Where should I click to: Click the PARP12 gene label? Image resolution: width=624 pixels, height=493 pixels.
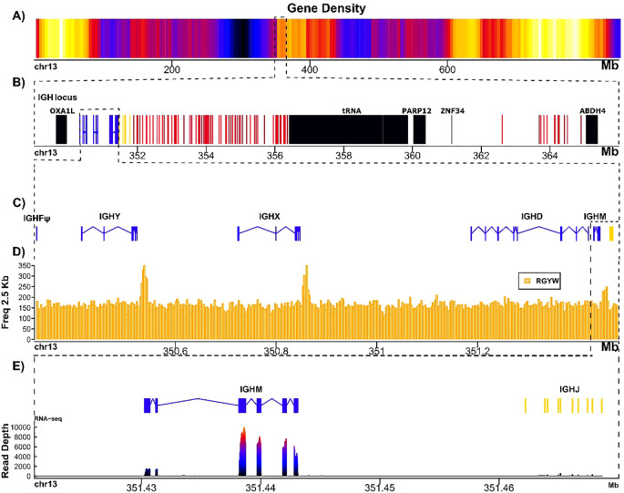tap(416, 110)
